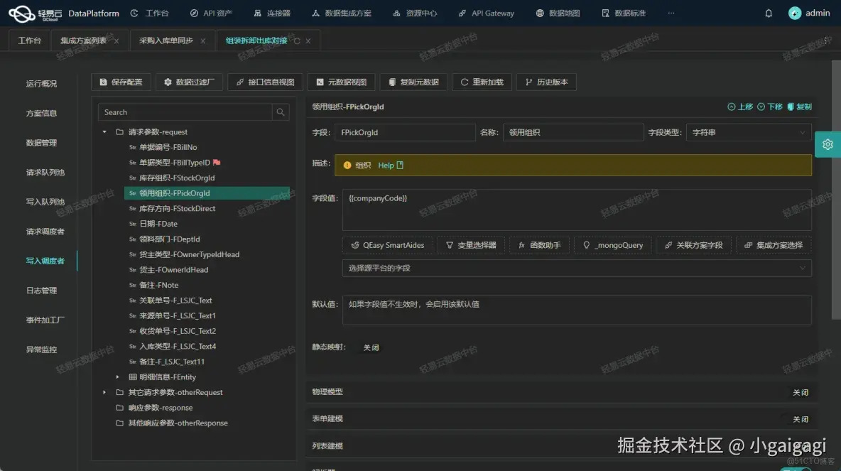Click the more menu ellipsis in top navigation
The height and width of the screenshot is (471, 841).
coord(671,13)
